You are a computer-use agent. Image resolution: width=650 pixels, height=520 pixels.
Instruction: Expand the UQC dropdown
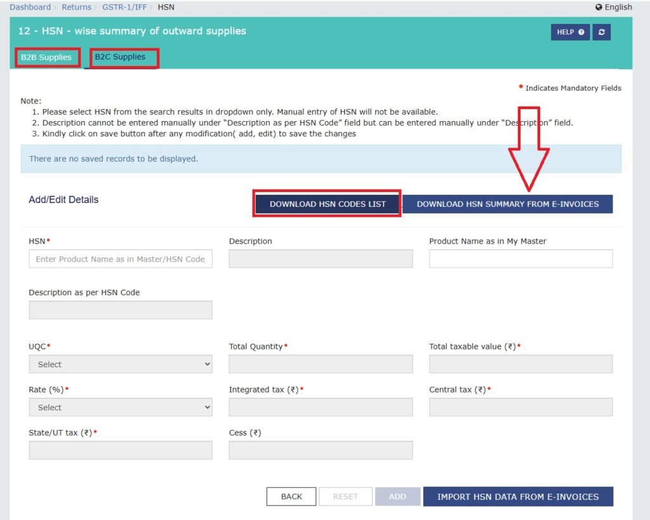point(121,364)
